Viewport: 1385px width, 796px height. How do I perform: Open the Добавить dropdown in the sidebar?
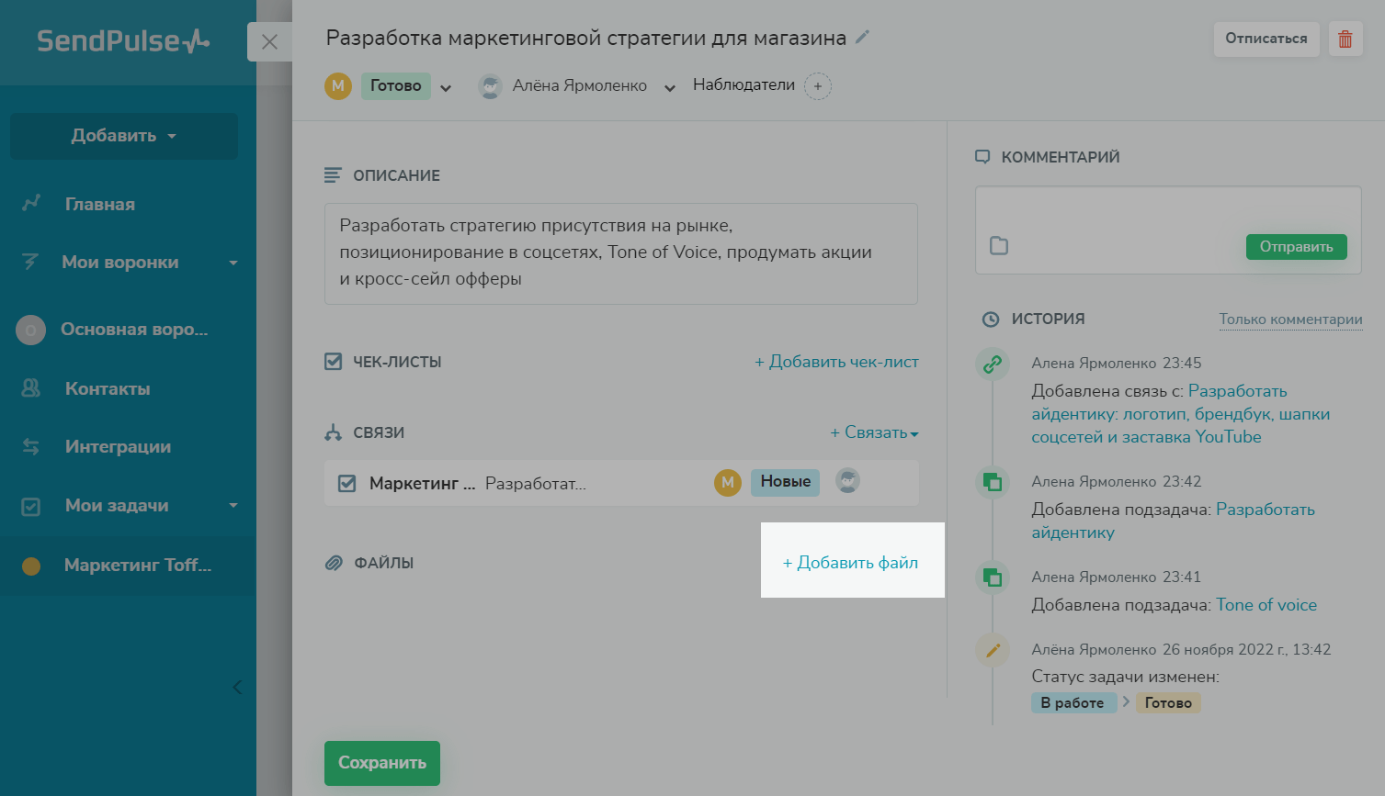pyautogui.click(x=124, y=136)
